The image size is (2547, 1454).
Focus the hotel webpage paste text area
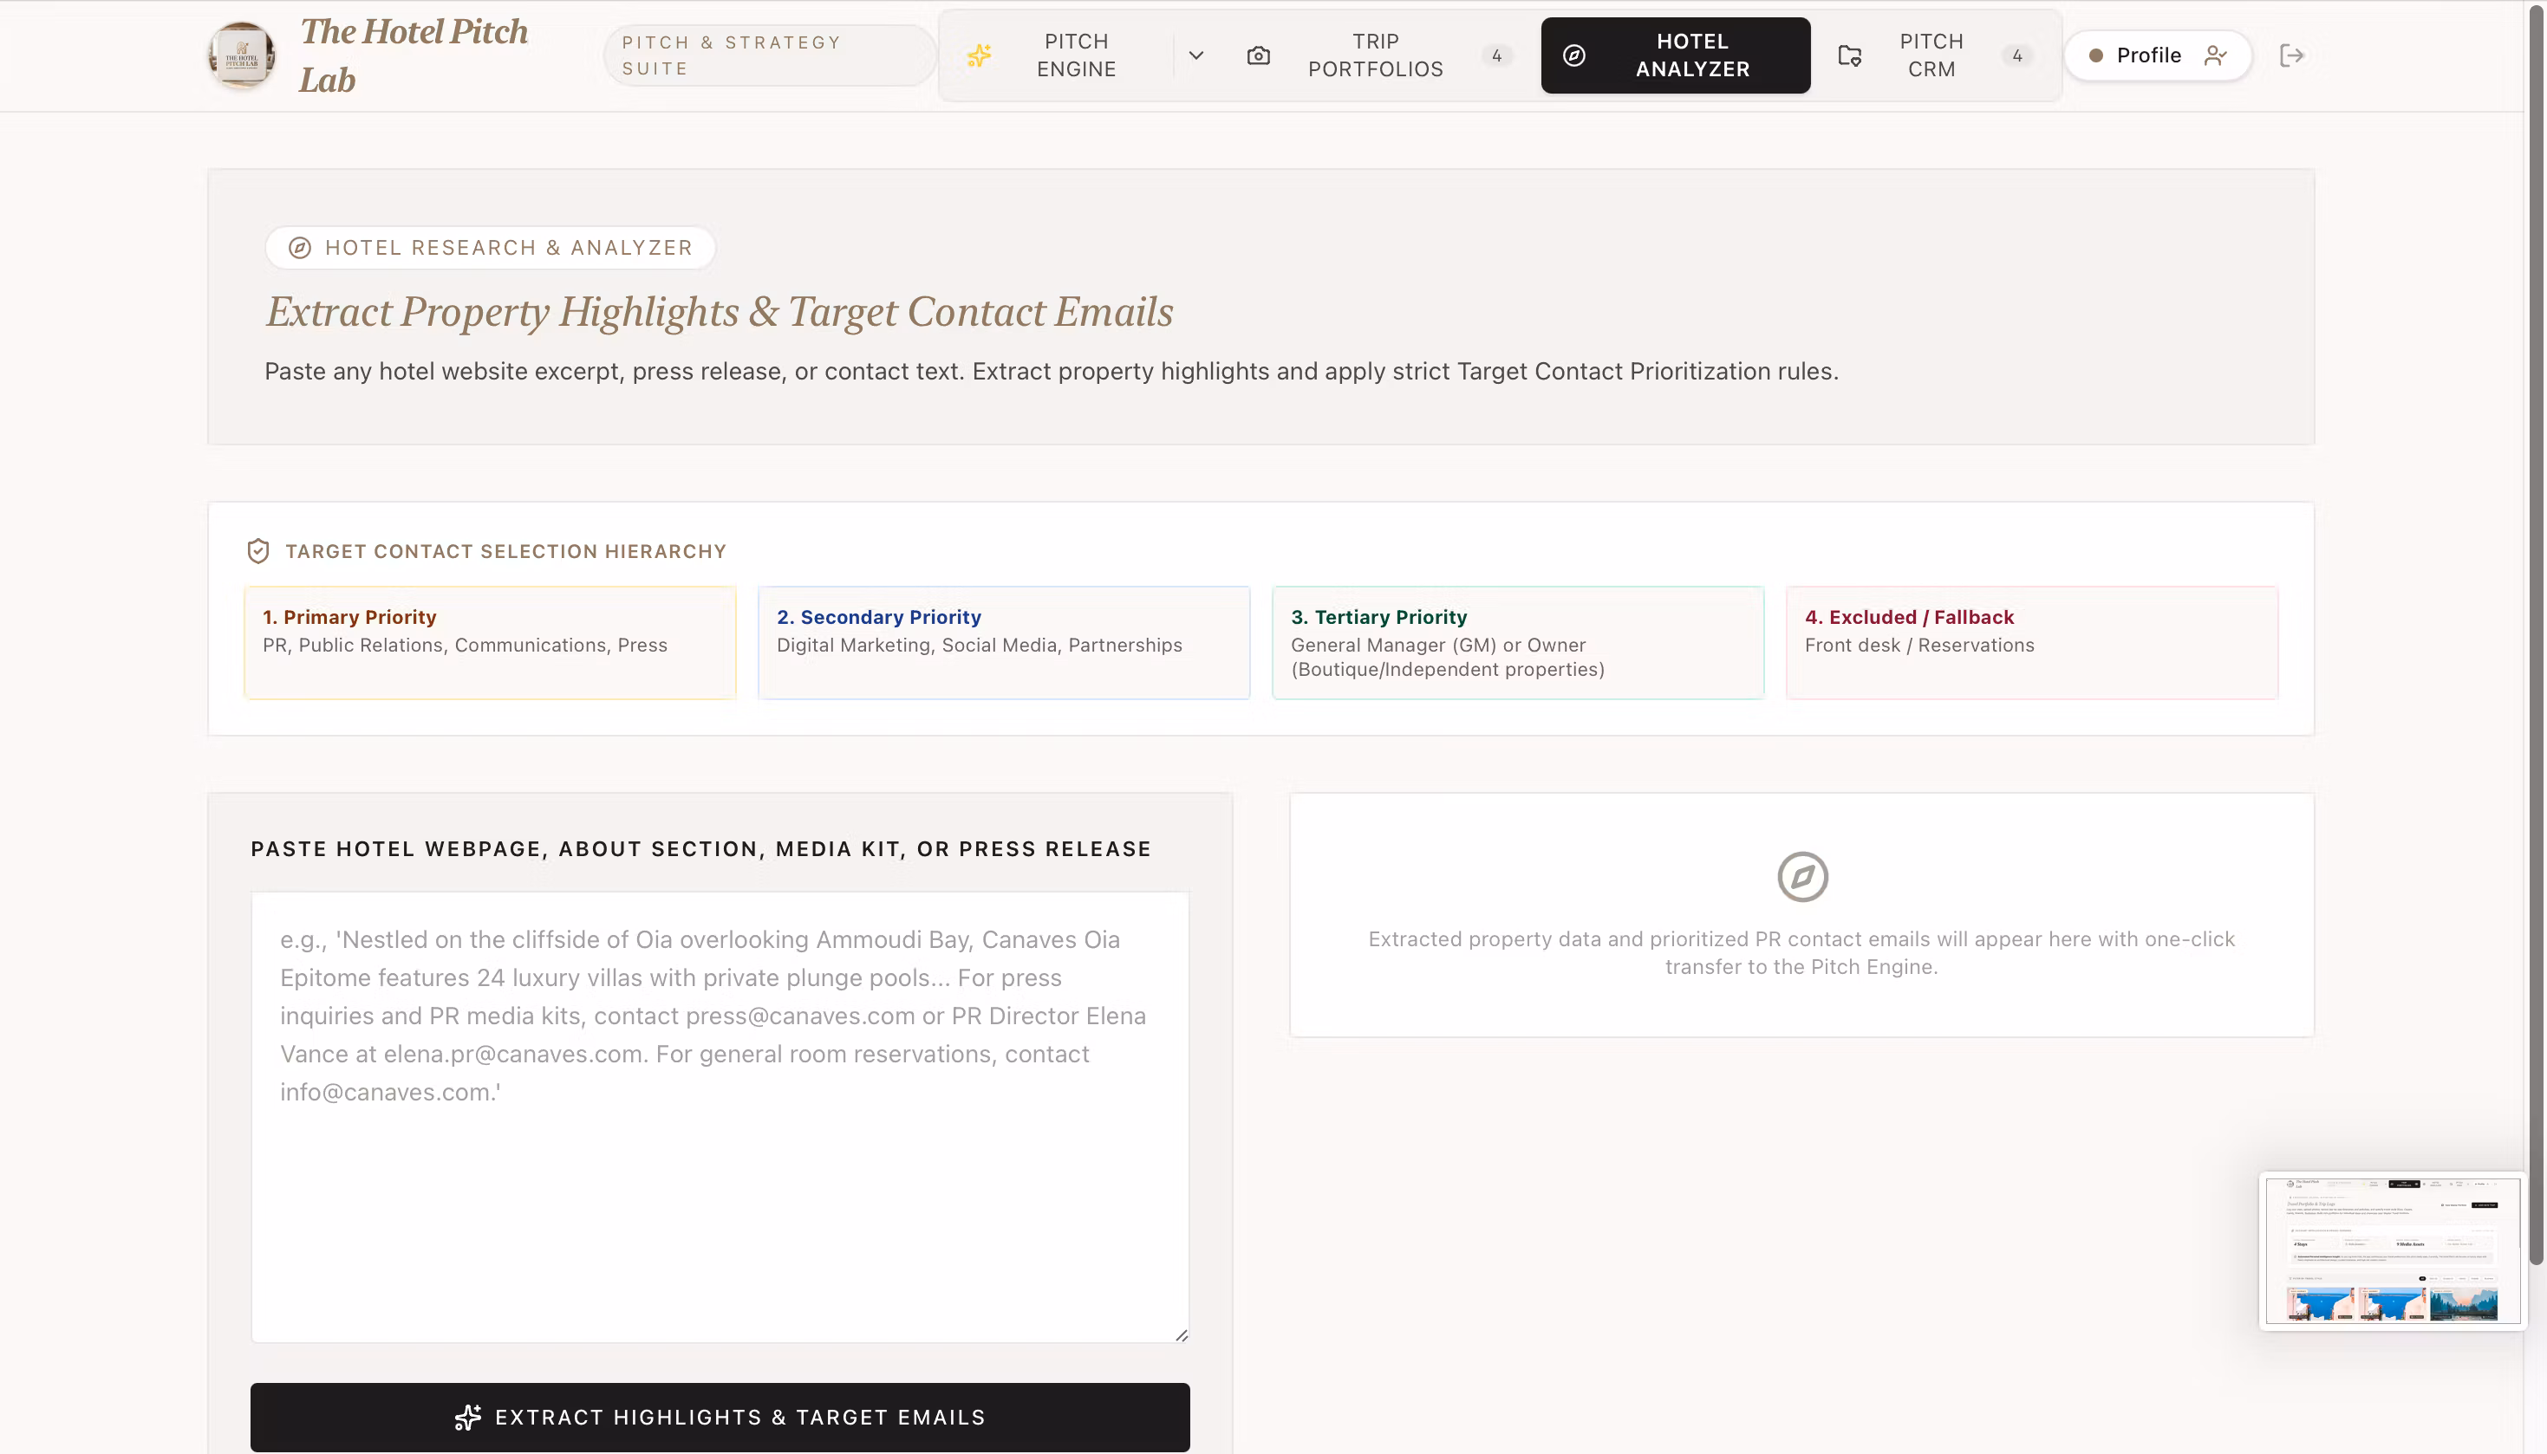point(720,1116)
